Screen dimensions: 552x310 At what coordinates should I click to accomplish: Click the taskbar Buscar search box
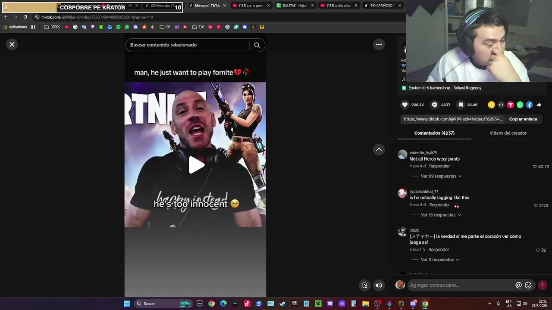tap(164, 304)
